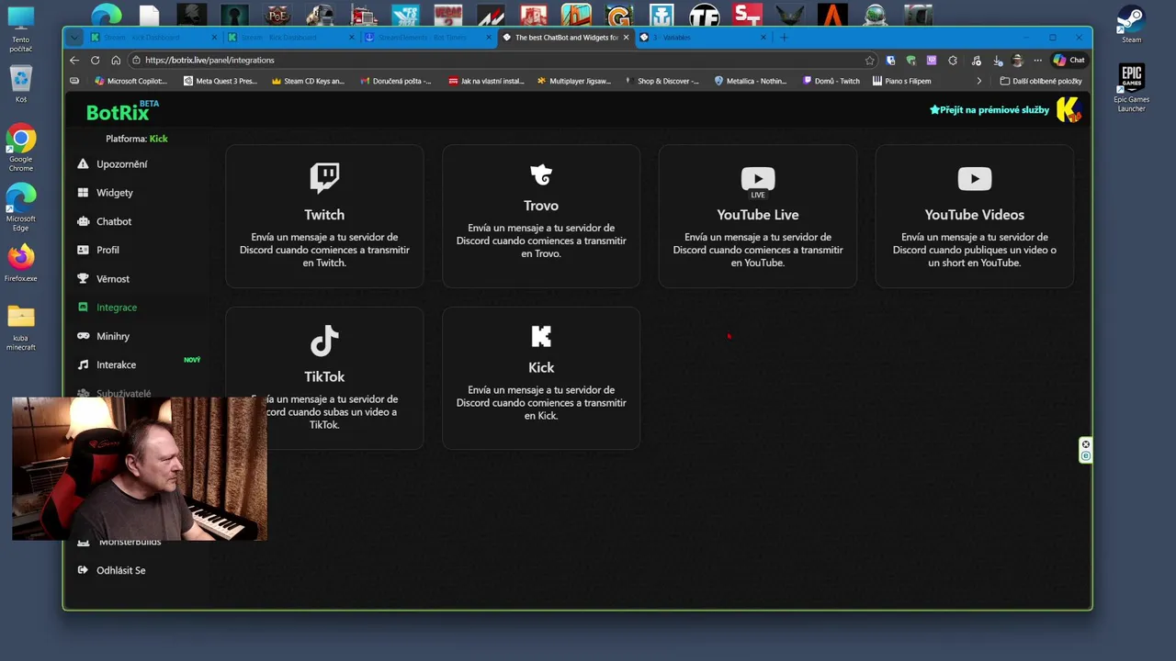Open the TikTok integration card

click(324, 378)
